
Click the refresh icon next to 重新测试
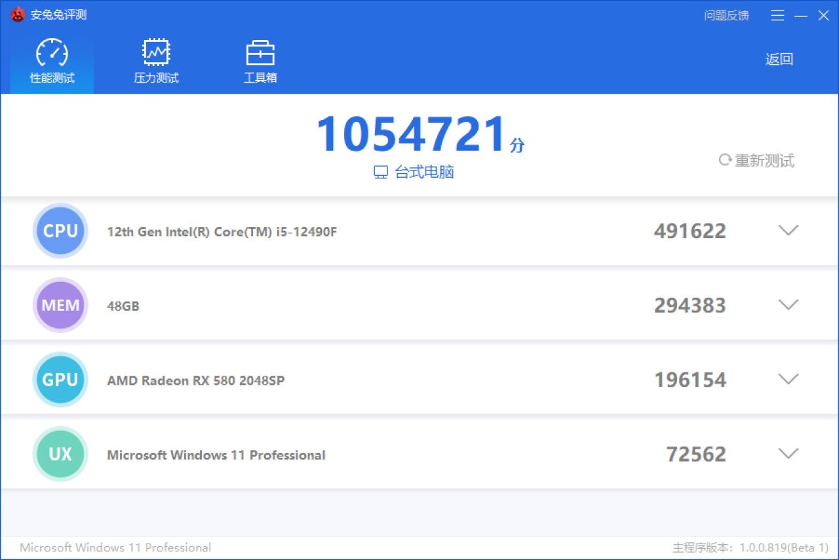(725, 160)
